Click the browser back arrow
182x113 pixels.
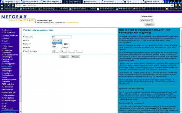(x=2, y=5)
